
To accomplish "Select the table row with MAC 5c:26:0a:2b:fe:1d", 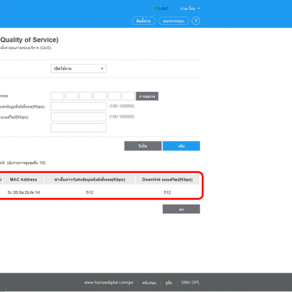I will (x=100, y=192).
